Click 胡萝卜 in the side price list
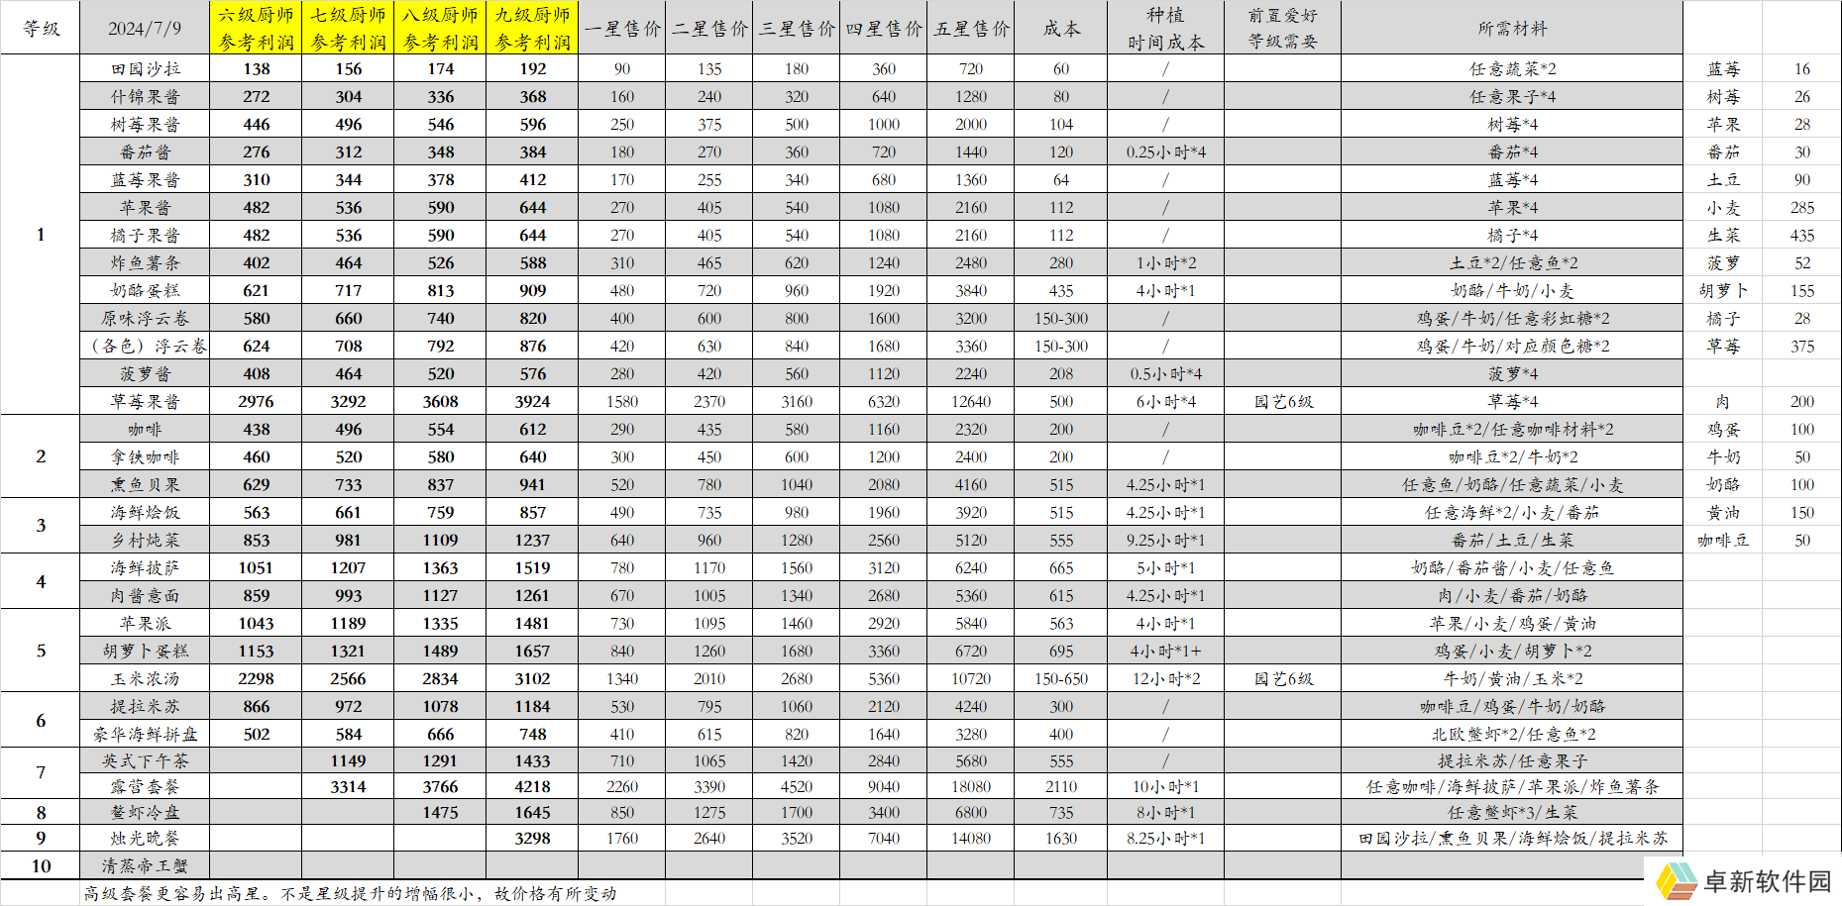 pos(1723,290)
